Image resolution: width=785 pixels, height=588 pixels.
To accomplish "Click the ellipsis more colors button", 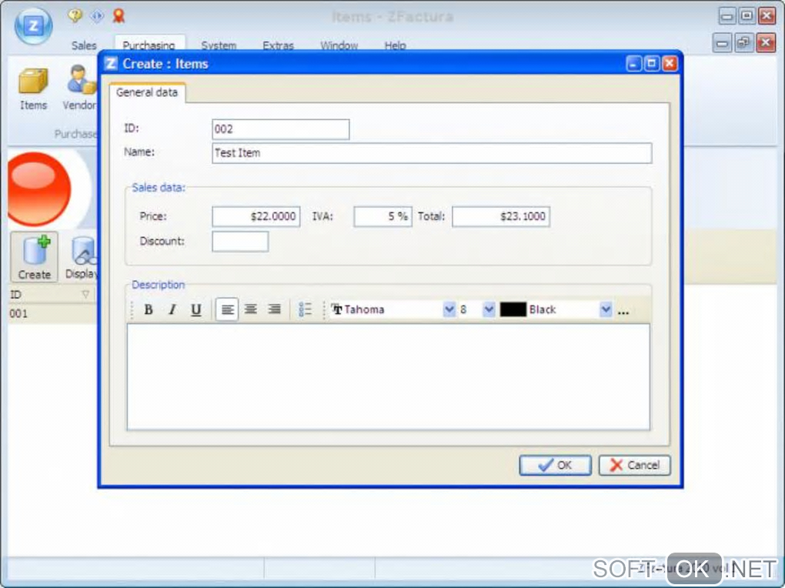I will (x=623, y=311).
